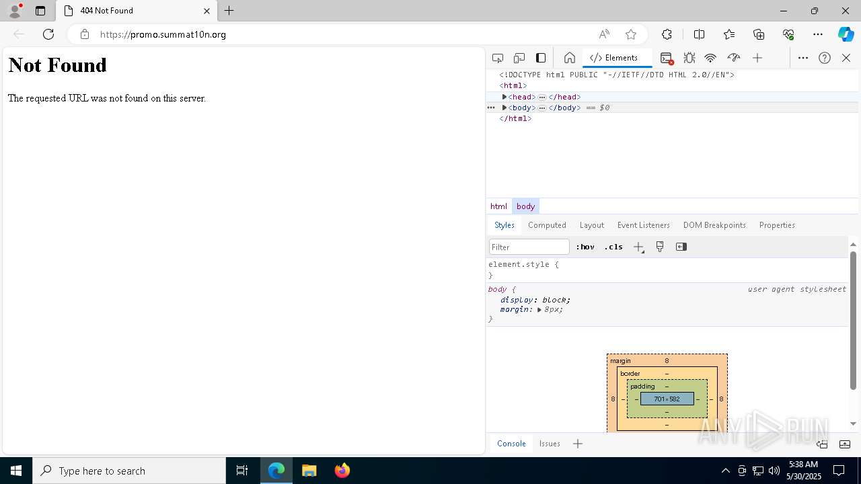Open the Favorites list
861x484 pixels.
click(x=729, y=34)
